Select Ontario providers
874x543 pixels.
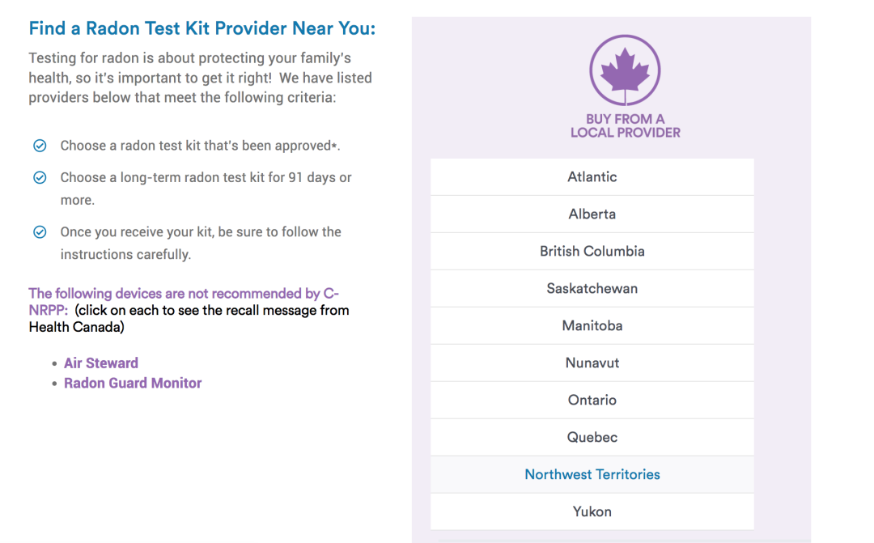pyautogui.click(x=592, y=401)
